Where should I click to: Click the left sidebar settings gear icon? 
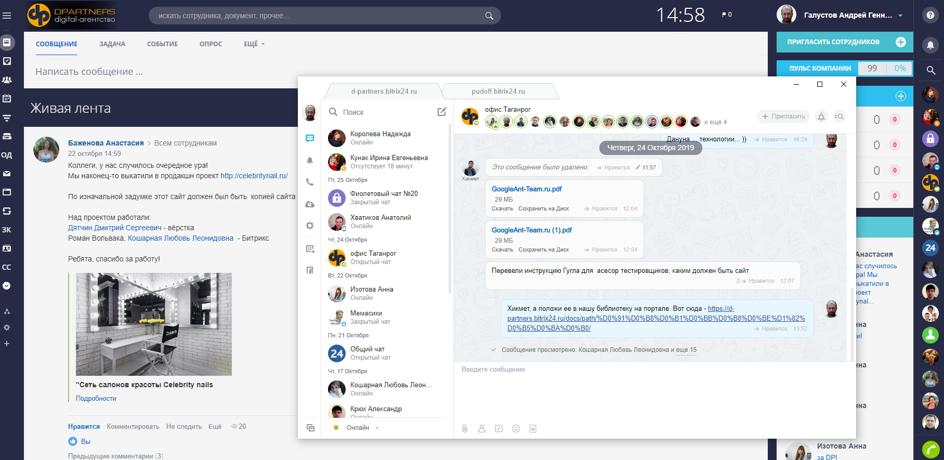tap(7, 327)
